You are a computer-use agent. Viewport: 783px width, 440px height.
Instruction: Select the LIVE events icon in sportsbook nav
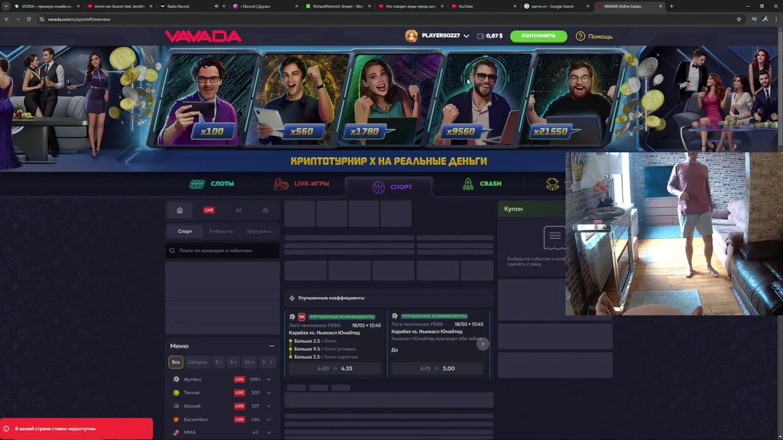209,210
